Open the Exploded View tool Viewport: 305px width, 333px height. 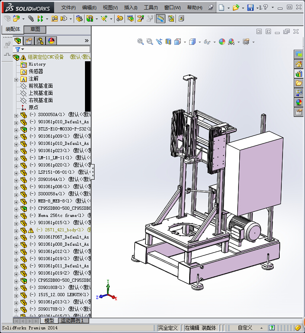(141, 19)
